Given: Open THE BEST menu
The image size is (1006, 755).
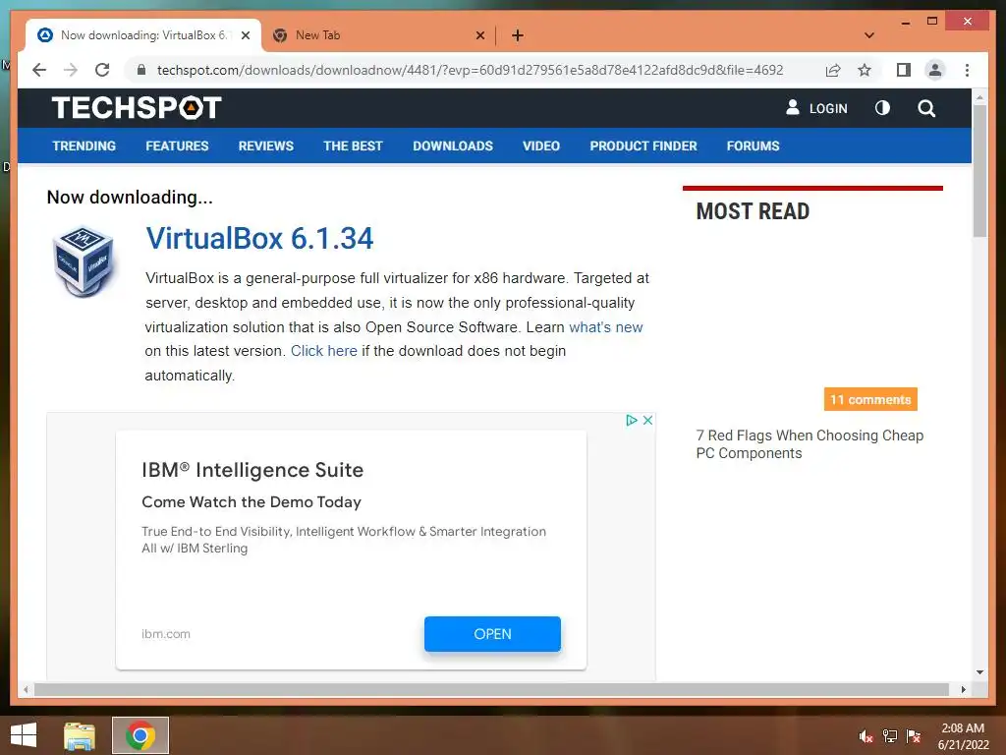Looking at the screenshot, I should point(353,145).
